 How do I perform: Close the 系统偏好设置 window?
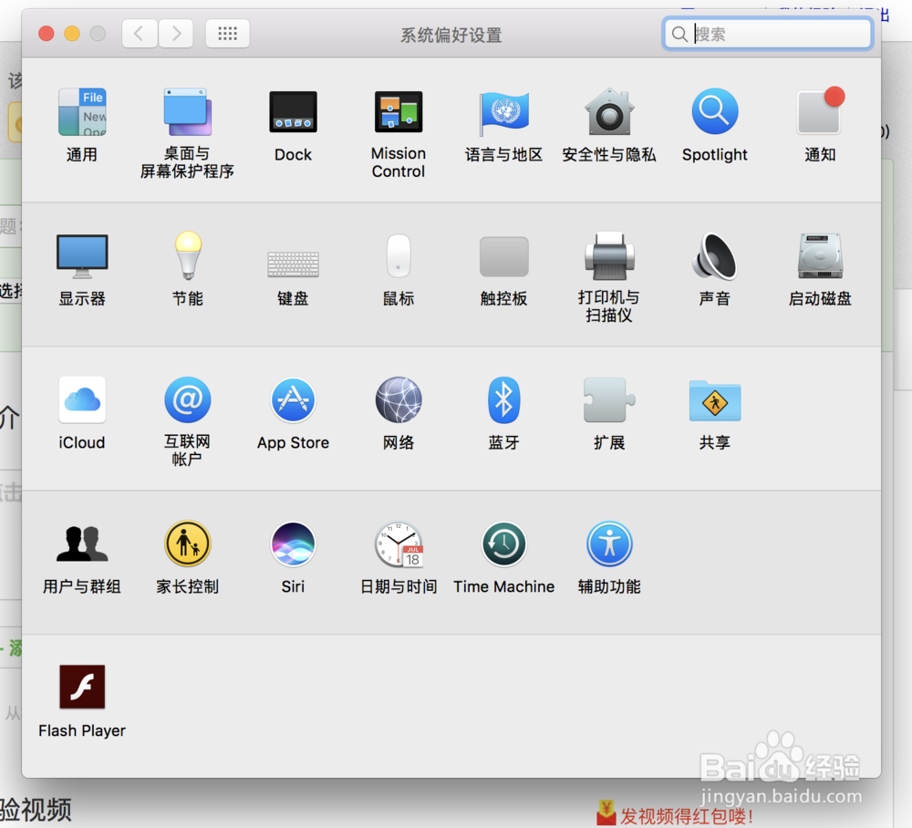[47, 34]
